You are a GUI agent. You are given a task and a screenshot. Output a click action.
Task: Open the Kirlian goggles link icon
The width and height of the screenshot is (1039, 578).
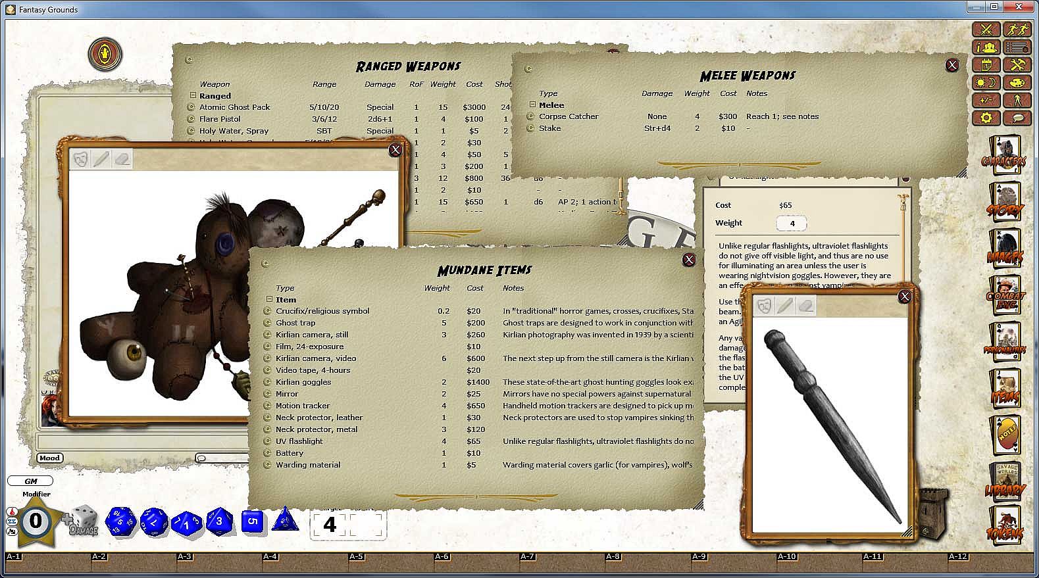click(267, 382)
